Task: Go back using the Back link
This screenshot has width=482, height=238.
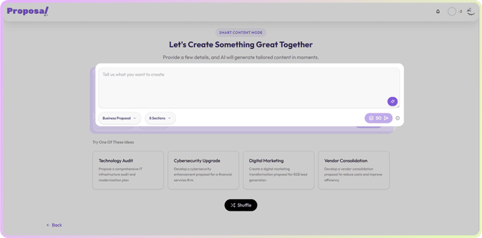Action: (54, 225)
